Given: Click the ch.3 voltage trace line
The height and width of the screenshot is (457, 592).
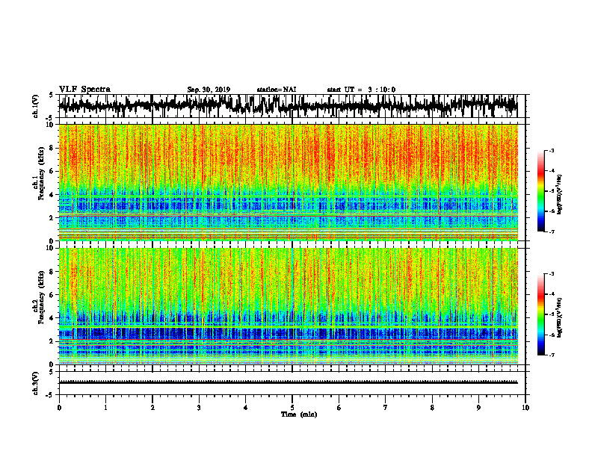Looking at the screenshot, I should [x=288, y=382].
